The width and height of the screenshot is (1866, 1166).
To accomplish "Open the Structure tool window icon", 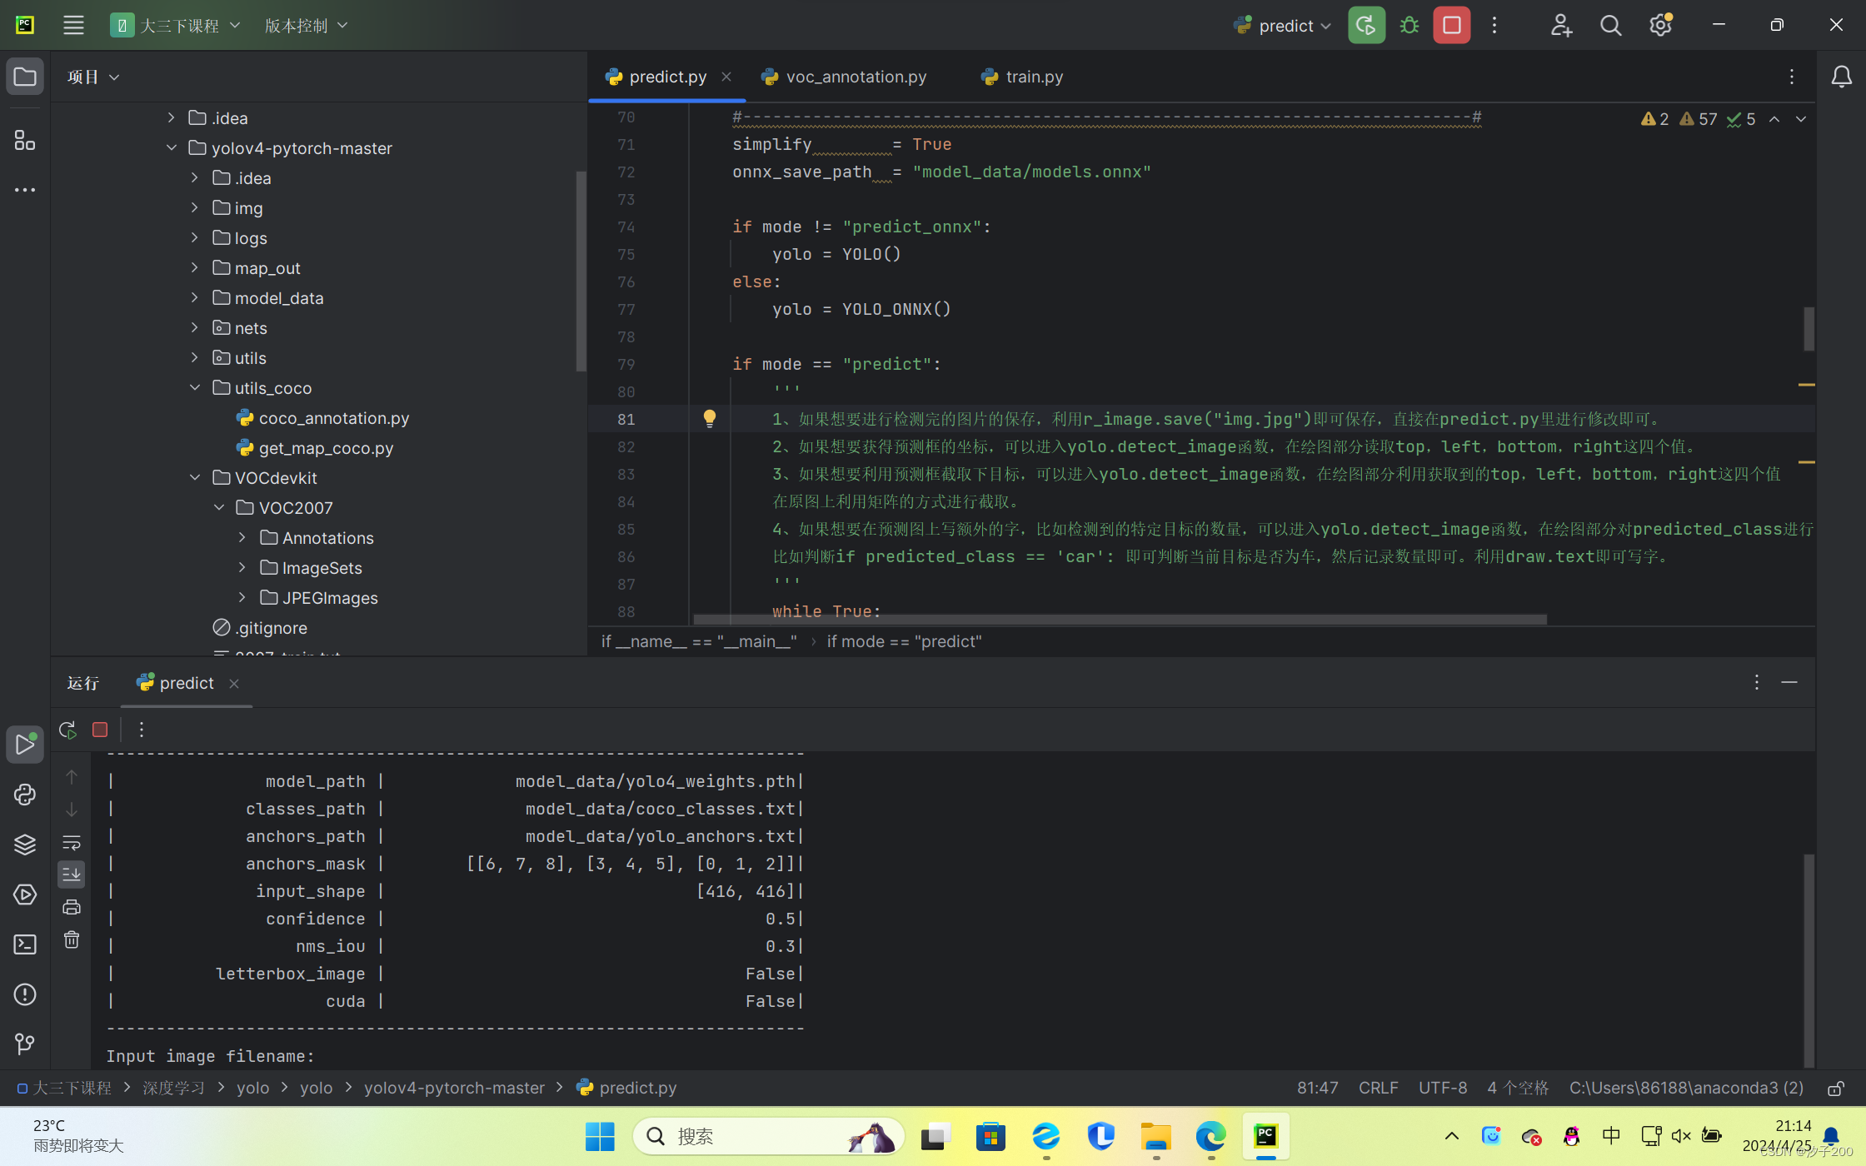I will [25, 140].
